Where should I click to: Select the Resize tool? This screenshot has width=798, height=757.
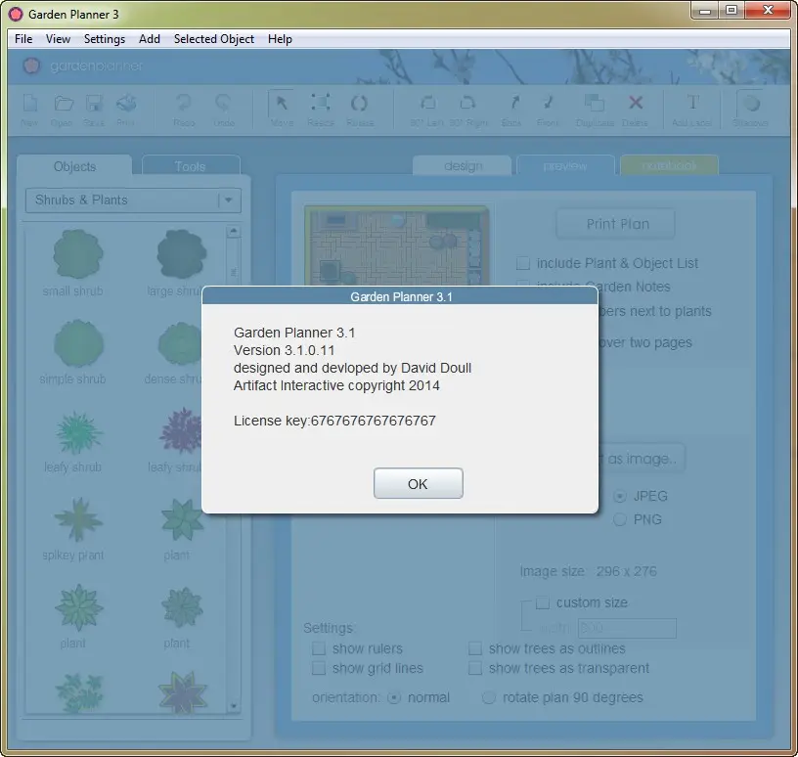pos(321,103)
